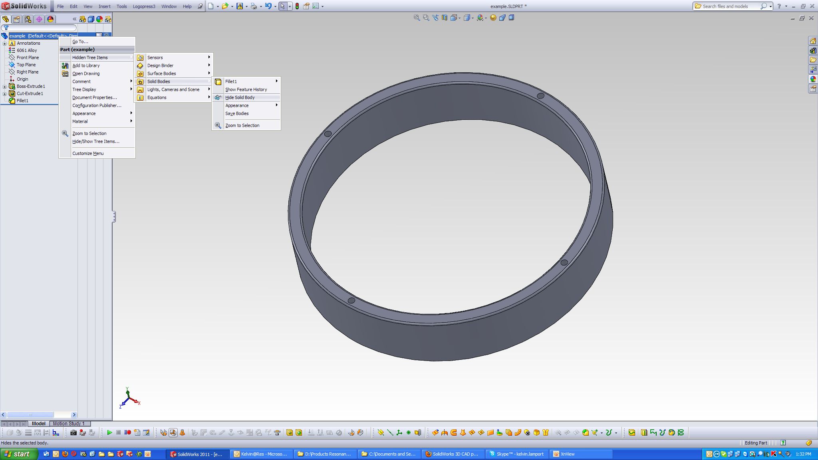Open the Logopress3 menu
The width and height of the screenshot is (818, 460).
(144, 6)
